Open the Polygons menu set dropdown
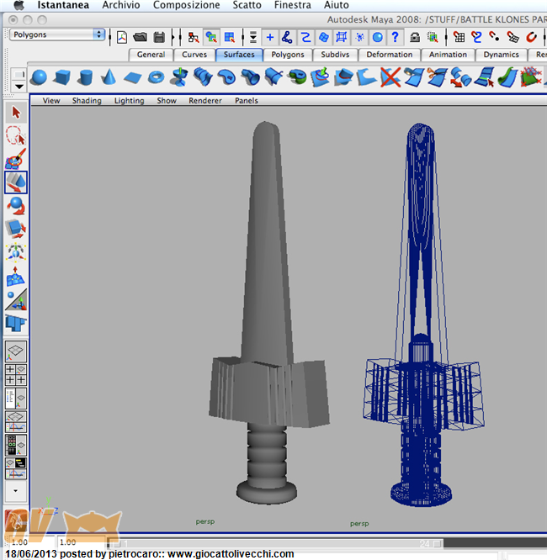 [x=57, y=34]
